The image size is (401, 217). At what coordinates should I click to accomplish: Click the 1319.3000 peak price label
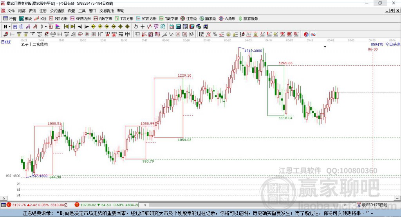point(253,51)
